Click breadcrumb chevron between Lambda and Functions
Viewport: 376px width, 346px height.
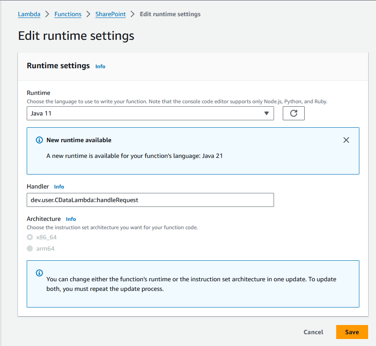47,14
